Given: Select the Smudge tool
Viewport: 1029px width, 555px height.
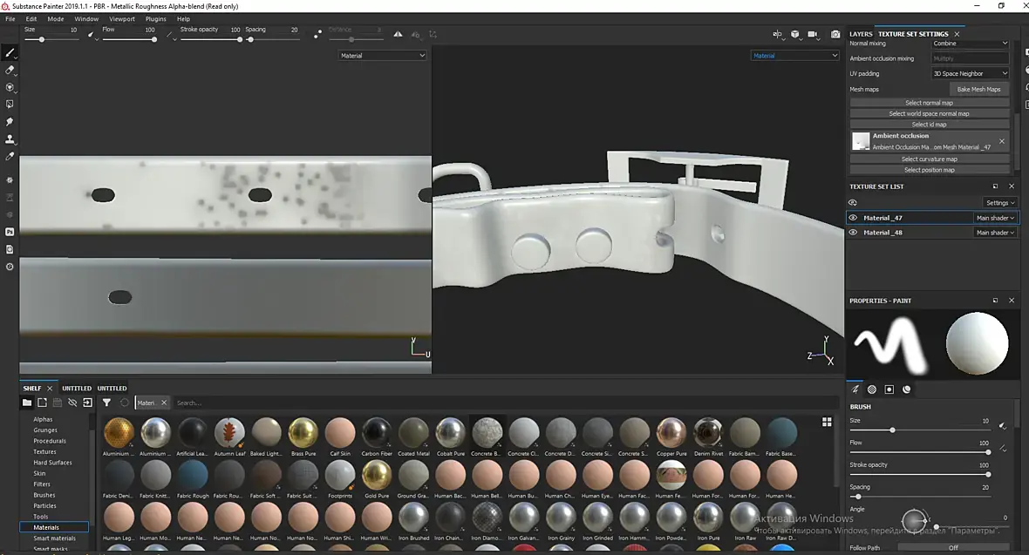Looking at the screenshot, I should click(10, 122).
